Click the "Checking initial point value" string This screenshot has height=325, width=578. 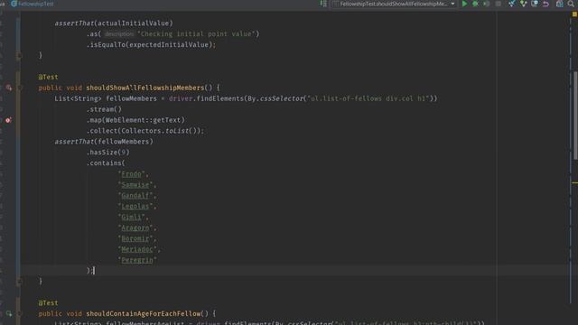[x=196, y=34]
